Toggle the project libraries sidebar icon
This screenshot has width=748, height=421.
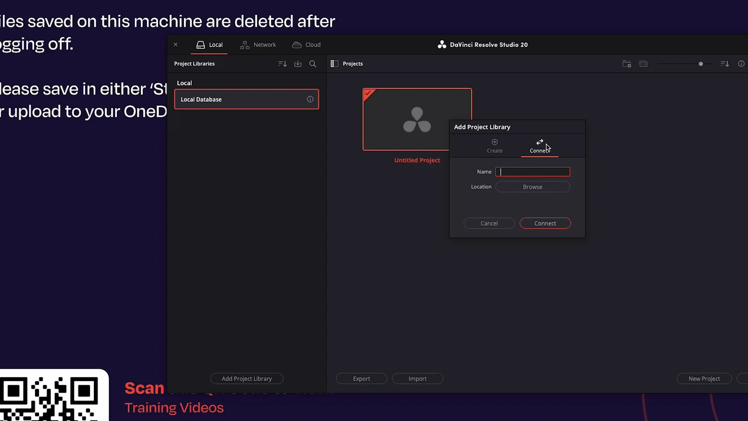coord(334,64)
